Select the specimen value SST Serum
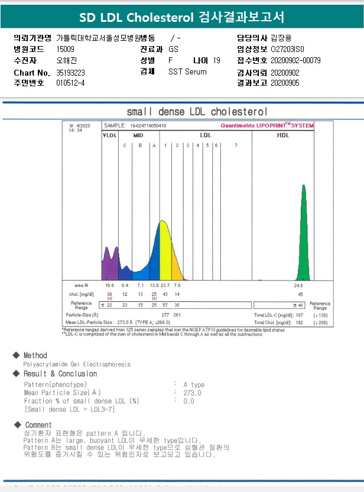 [187, 71]
